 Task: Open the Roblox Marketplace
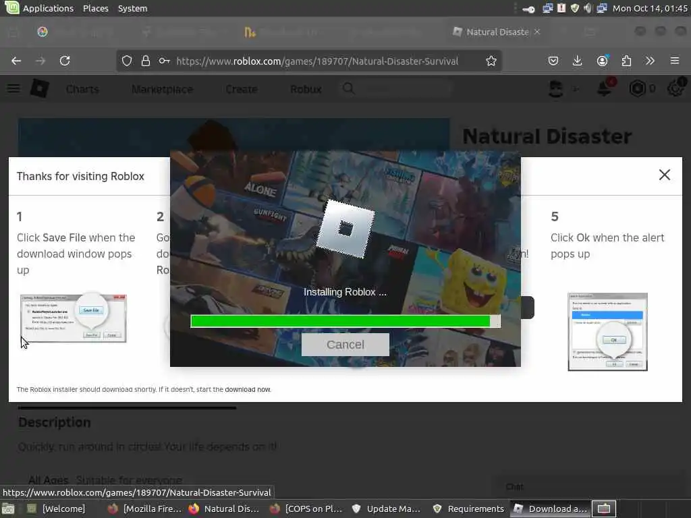(162, 90)
